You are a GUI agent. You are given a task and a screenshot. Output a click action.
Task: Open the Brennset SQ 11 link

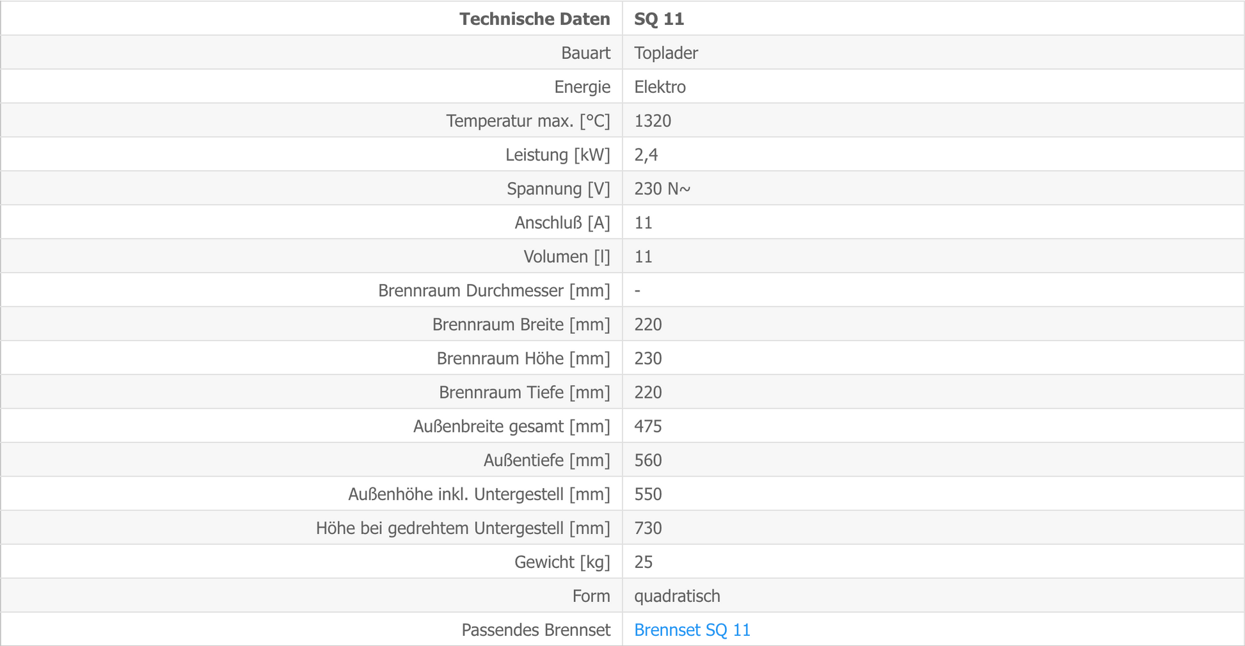coord(692,630)
